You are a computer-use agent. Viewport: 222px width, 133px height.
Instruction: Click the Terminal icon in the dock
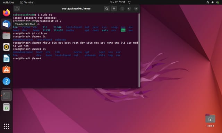[x=6, y=96]
